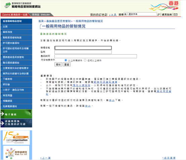Click the search magnifier icon
186x160 pixels.
158,14
